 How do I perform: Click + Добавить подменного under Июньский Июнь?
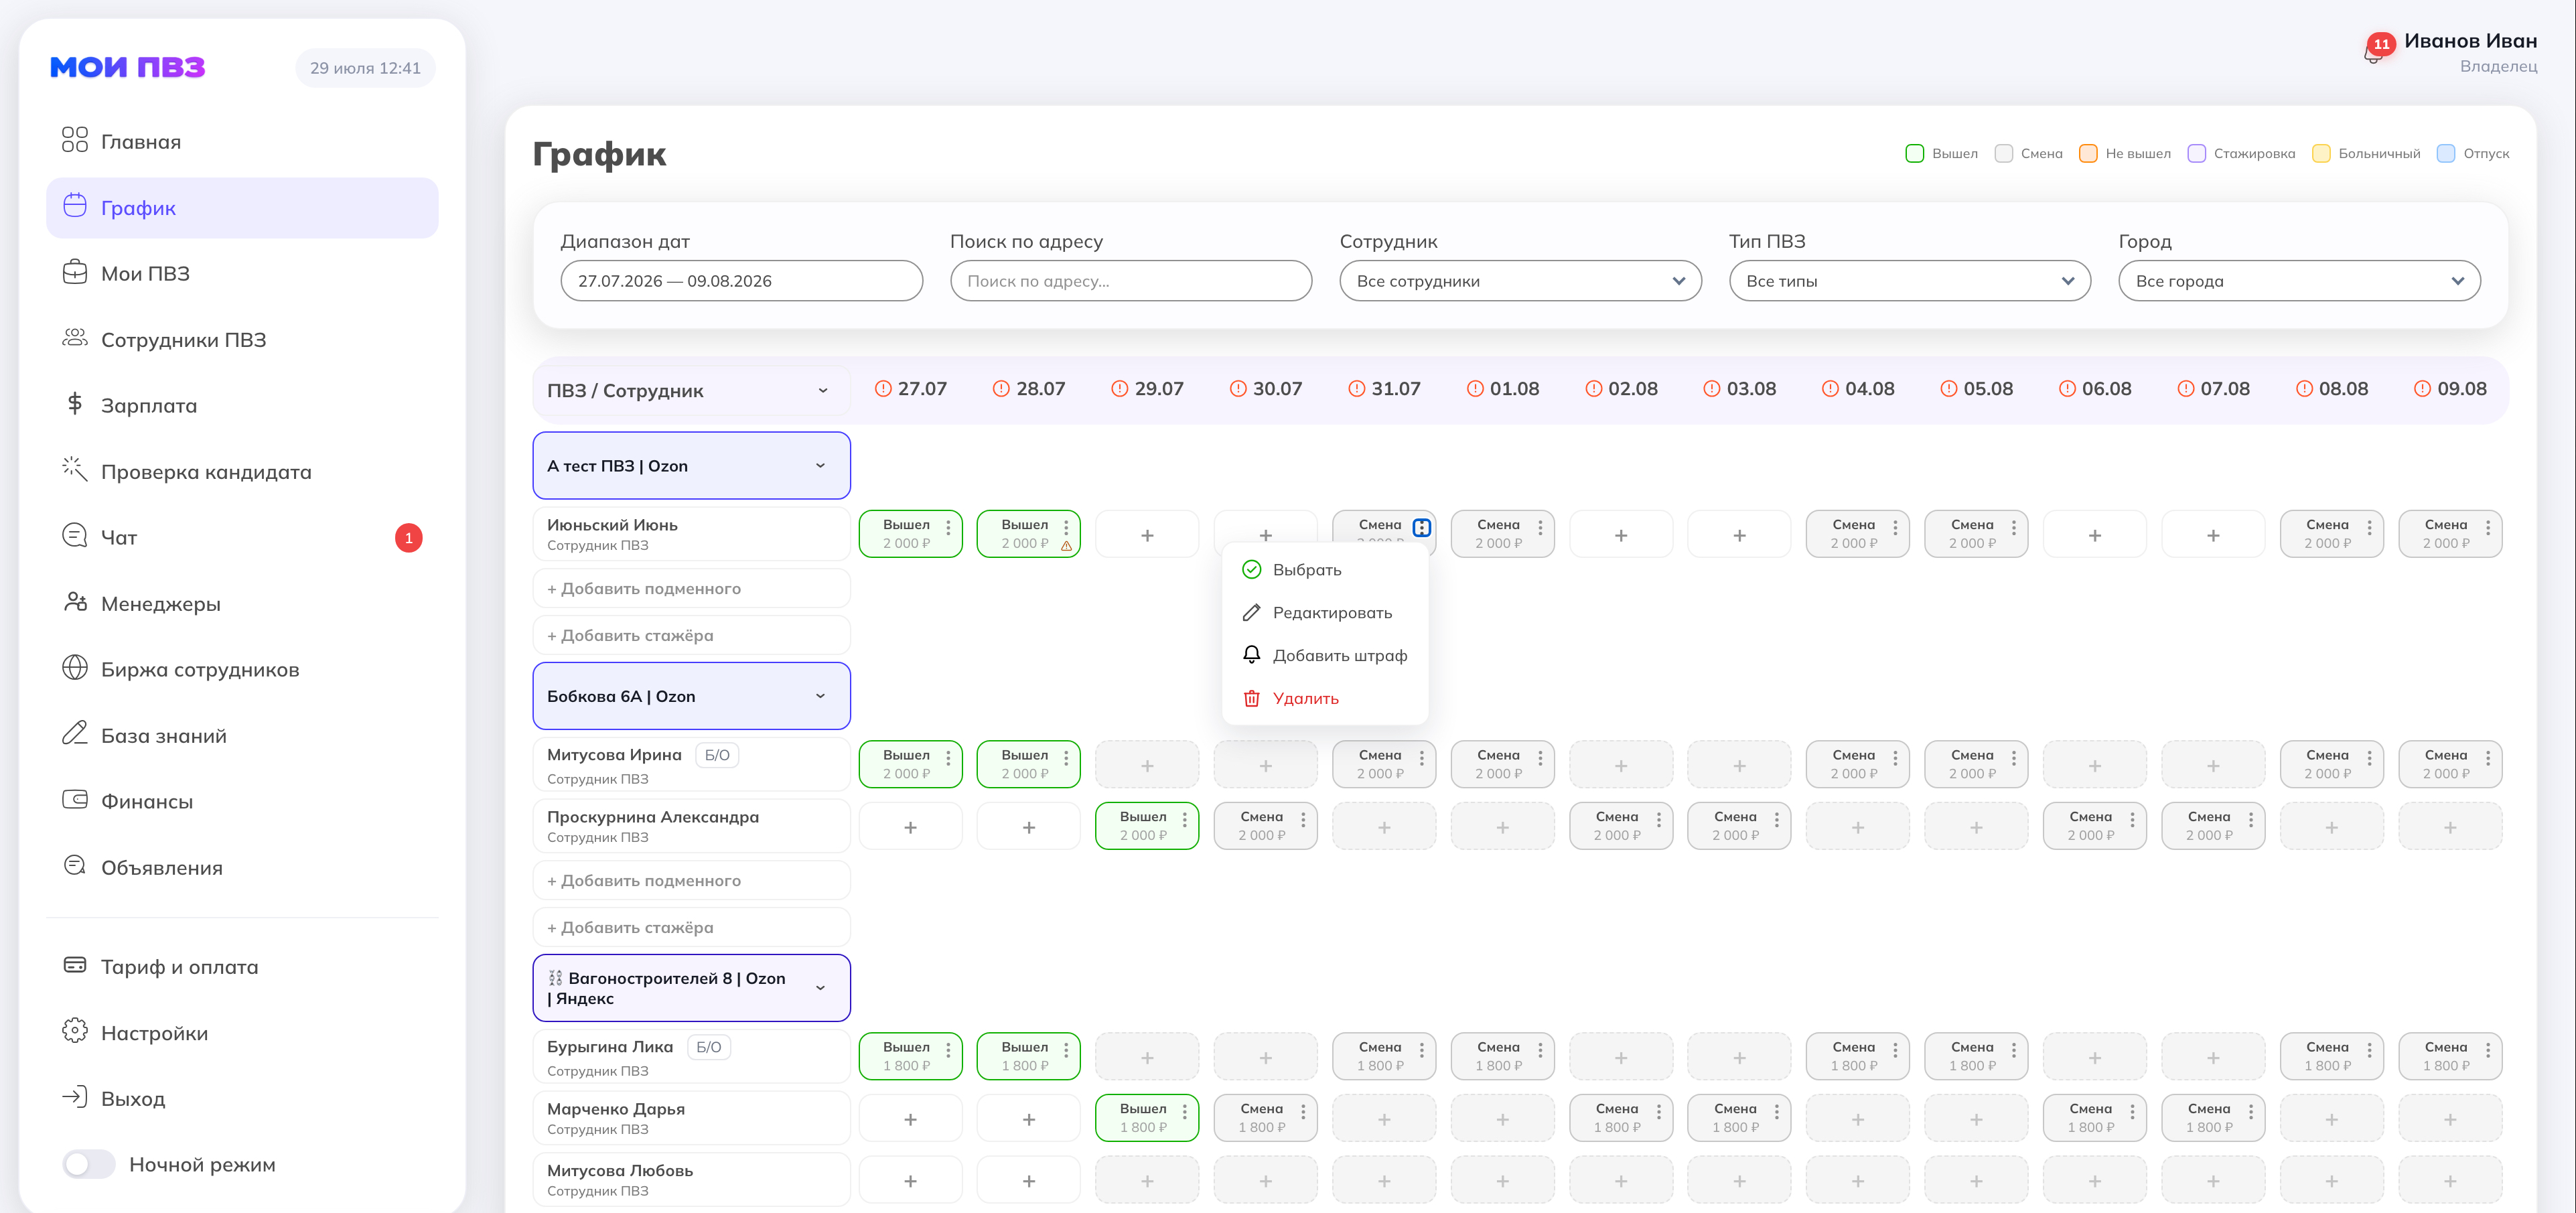(691, 589)
